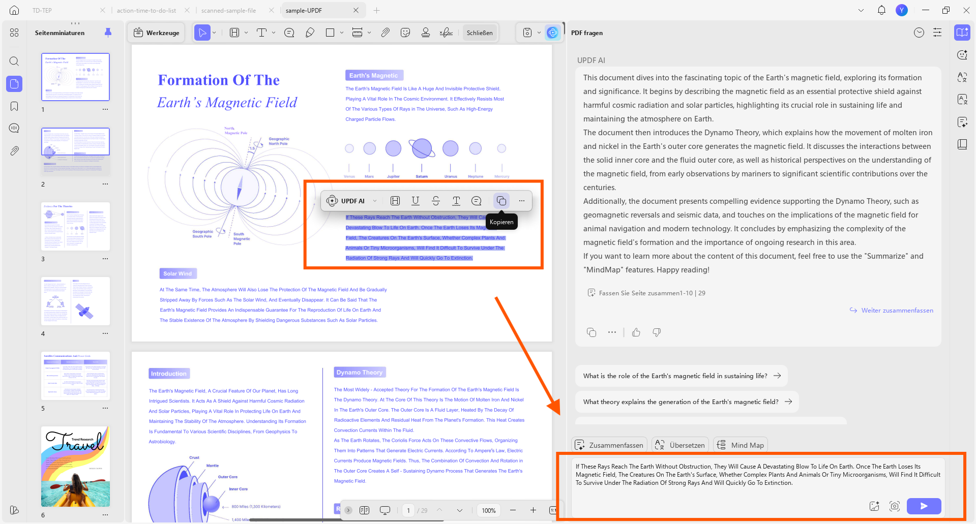Open more options in floating selection toolbar
The height and width of the screenshot is (524, 976).
(x=522, y=201)
